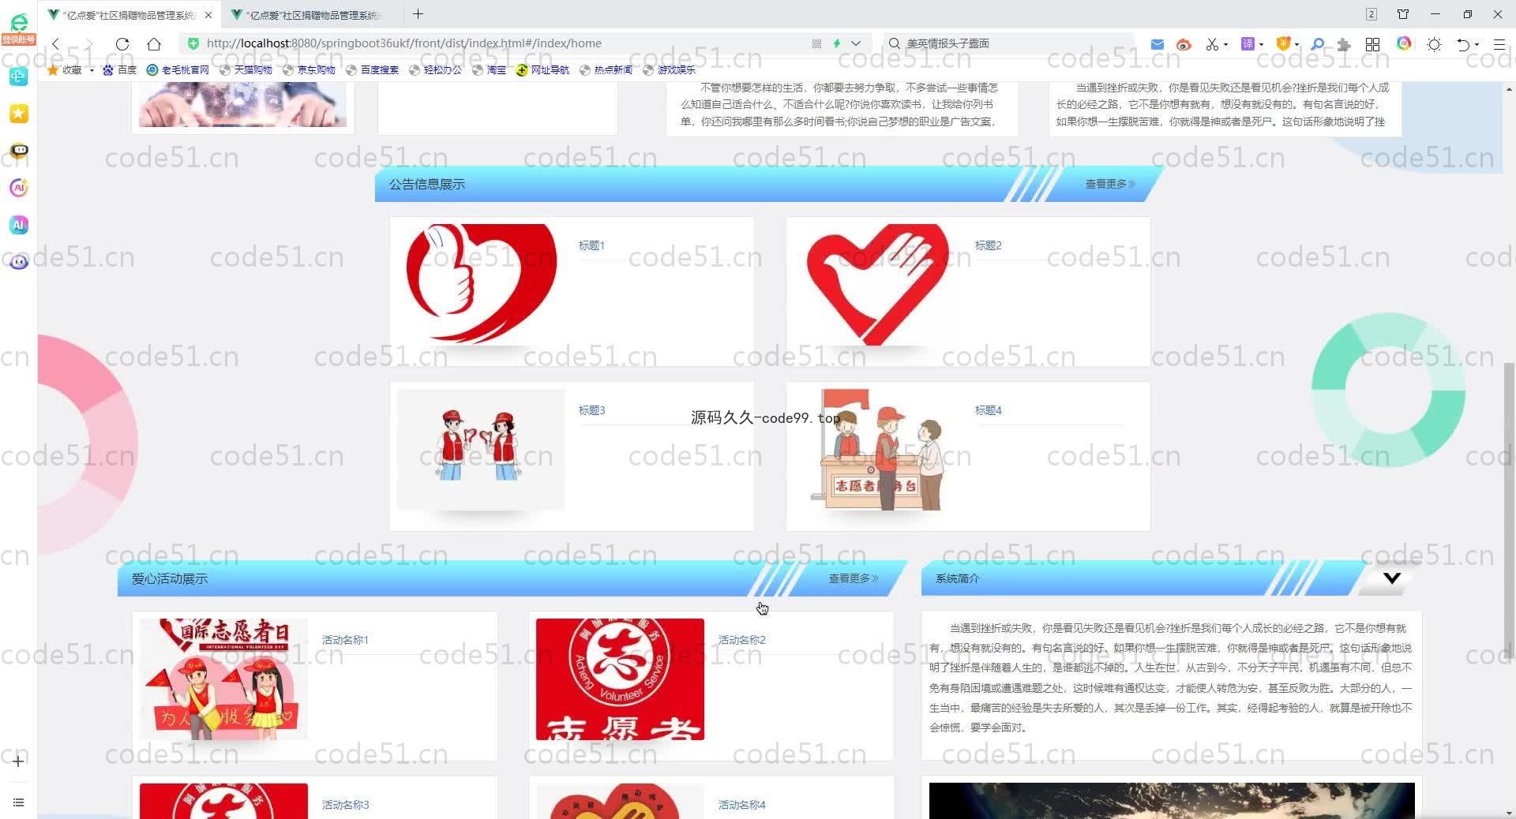Open the blue square AI sidebar icon
The height and width of the screenshot is (819, 1516).
[x=19, y=225]
